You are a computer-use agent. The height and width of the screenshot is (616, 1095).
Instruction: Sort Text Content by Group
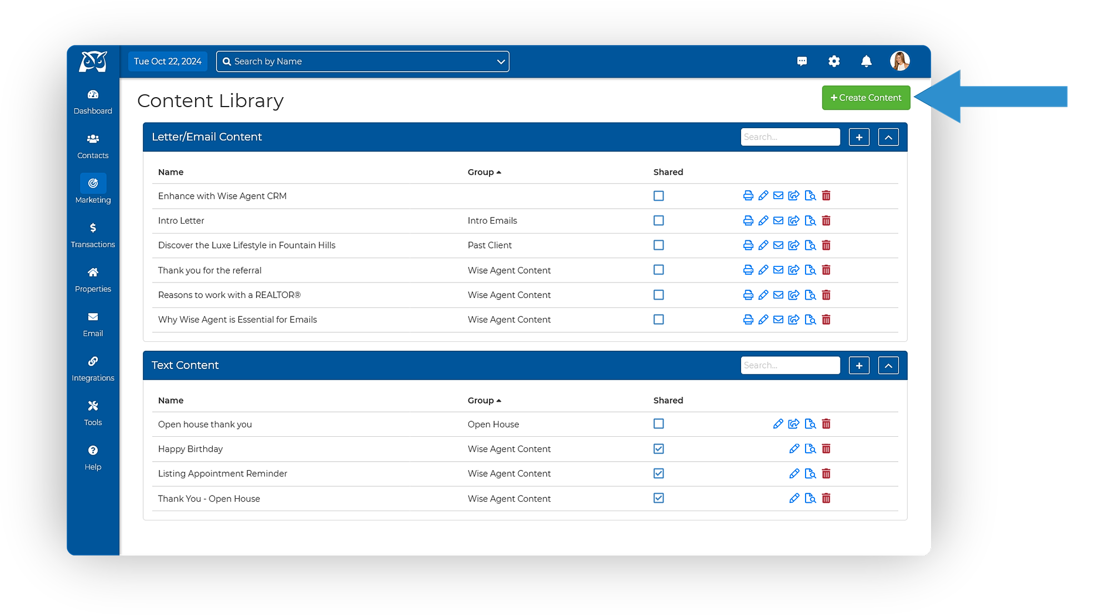(x=484, y=401)
